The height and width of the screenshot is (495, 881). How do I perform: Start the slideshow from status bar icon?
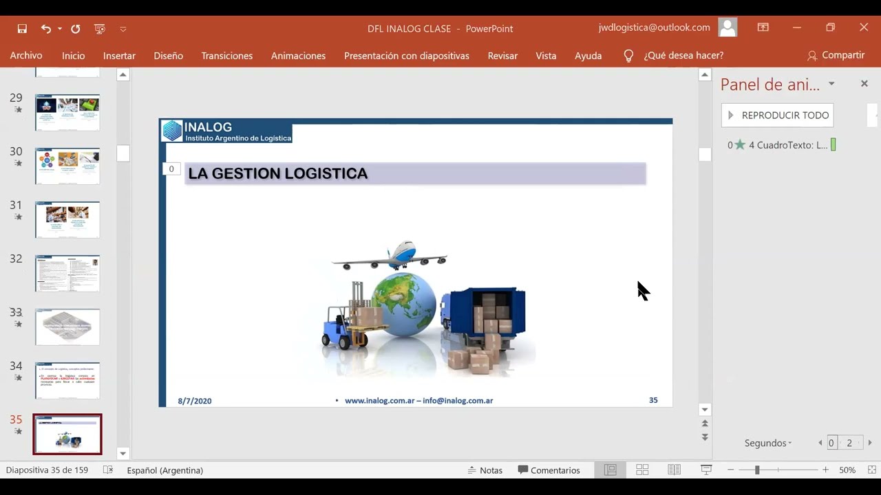[706, 470]
